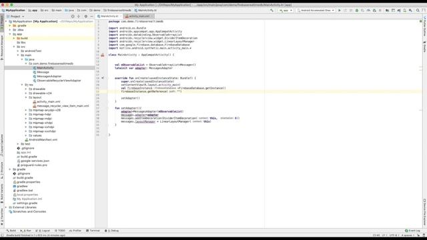The height and width of the screenshot is (240, 427).
Task: Open the search everywhere magnifier icon
Action: point(418,11)
